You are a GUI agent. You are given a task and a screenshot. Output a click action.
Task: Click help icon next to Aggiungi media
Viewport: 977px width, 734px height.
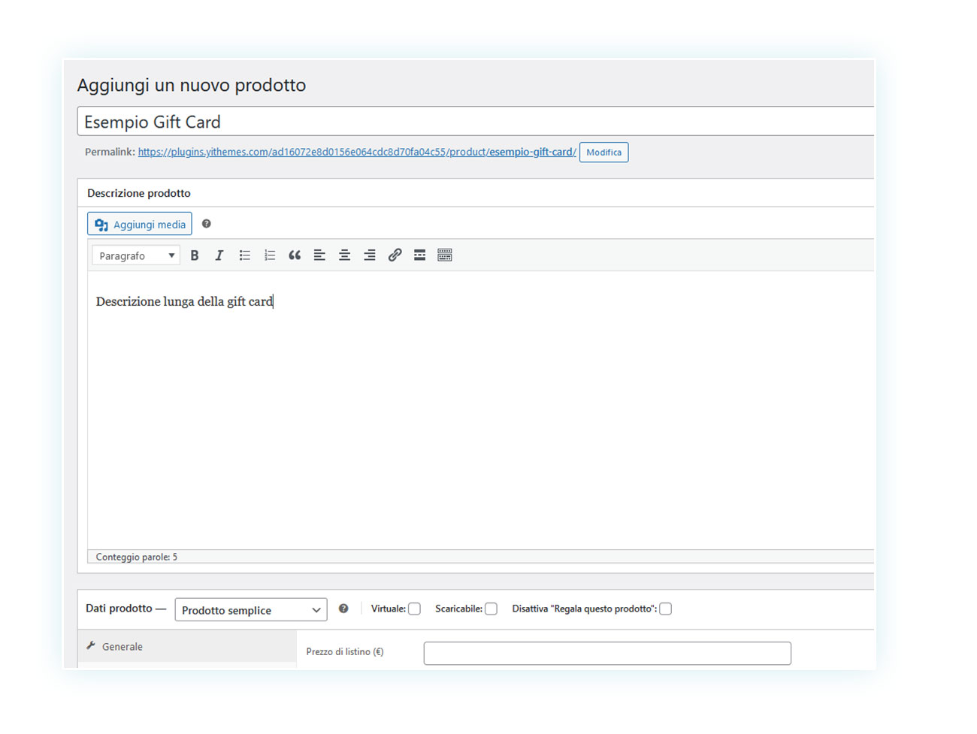pos(207,224)
